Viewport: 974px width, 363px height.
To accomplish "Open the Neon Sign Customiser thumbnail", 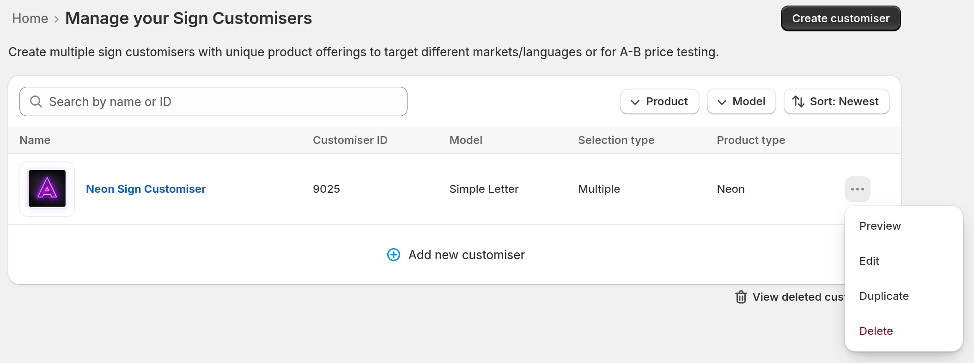I will click(x=47, y=189).
